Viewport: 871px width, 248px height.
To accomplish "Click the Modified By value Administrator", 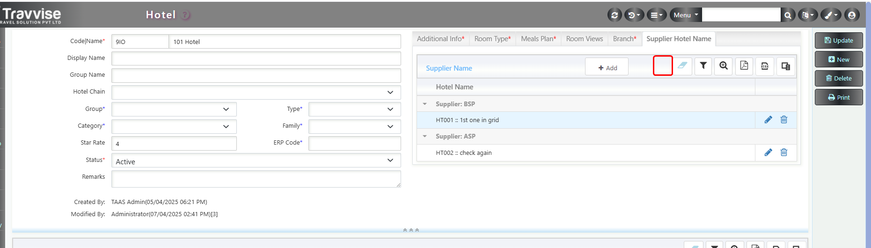I will [x=164, y=214].
